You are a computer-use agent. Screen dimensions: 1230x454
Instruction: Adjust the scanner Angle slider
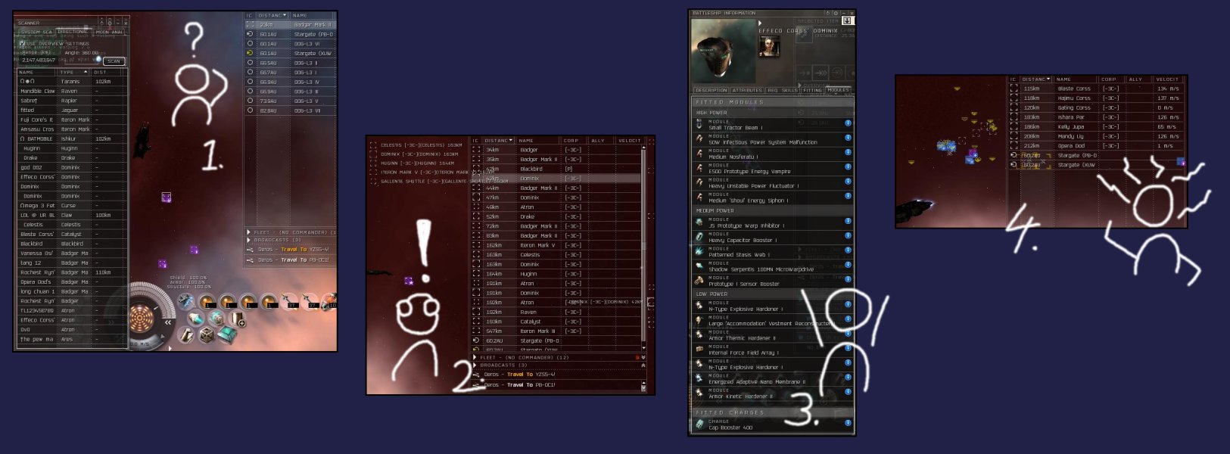click(98, 59)
